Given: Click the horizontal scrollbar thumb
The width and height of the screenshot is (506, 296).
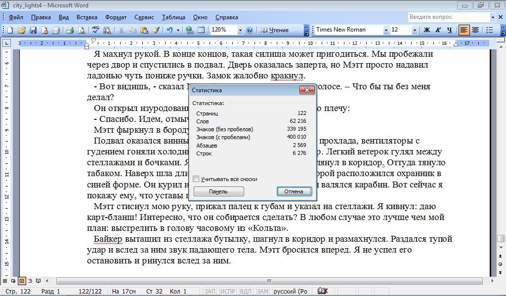Looking at the screenshot, I should click(269, 281).
